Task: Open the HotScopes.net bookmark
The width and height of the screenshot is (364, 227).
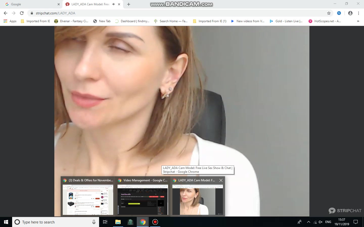Action: (x=325, y=21)
